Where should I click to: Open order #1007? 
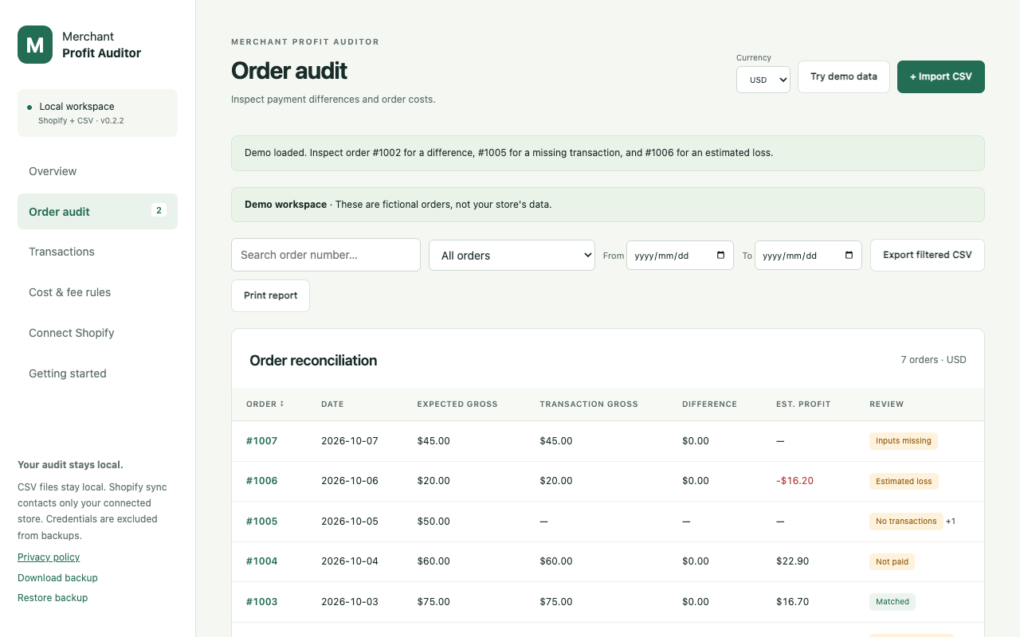point(261,440)
